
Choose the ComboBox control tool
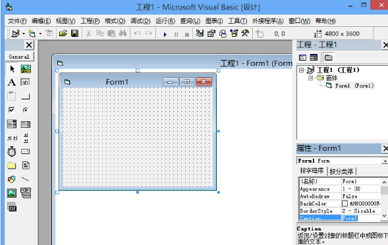[x=12, y=124]
